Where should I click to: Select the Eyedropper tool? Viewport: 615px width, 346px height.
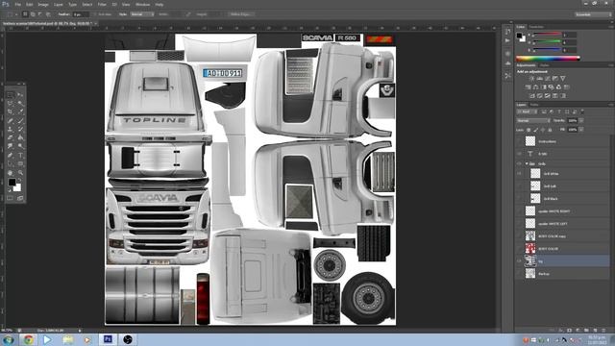[20, 111]
